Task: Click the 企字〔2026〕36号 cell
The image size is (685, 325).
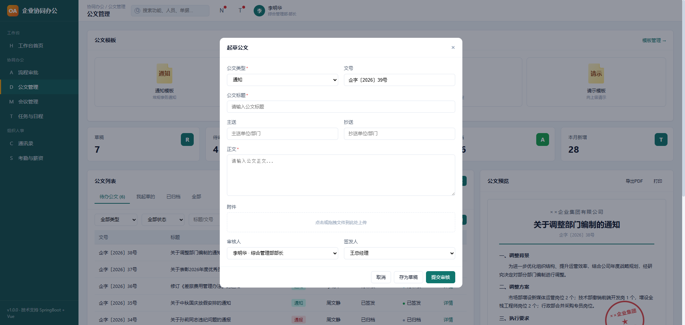Action: [118, 286]
